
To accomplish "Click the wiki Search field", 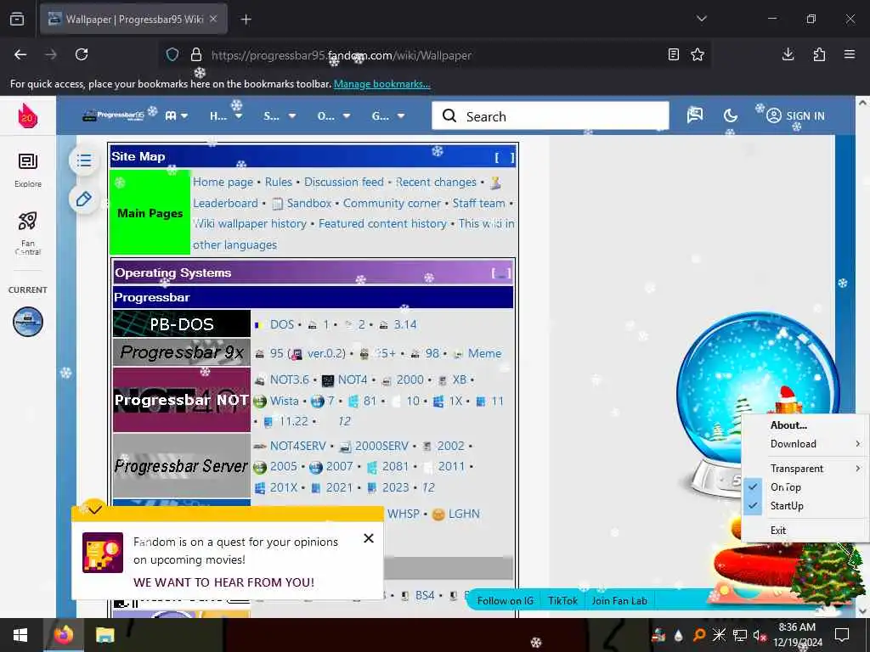I will 551,115.
